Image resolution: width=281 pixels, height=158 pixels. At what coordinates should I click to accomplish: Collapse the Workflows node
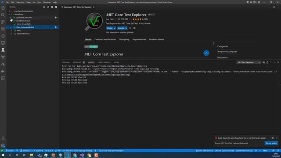[x=9, y=14]
